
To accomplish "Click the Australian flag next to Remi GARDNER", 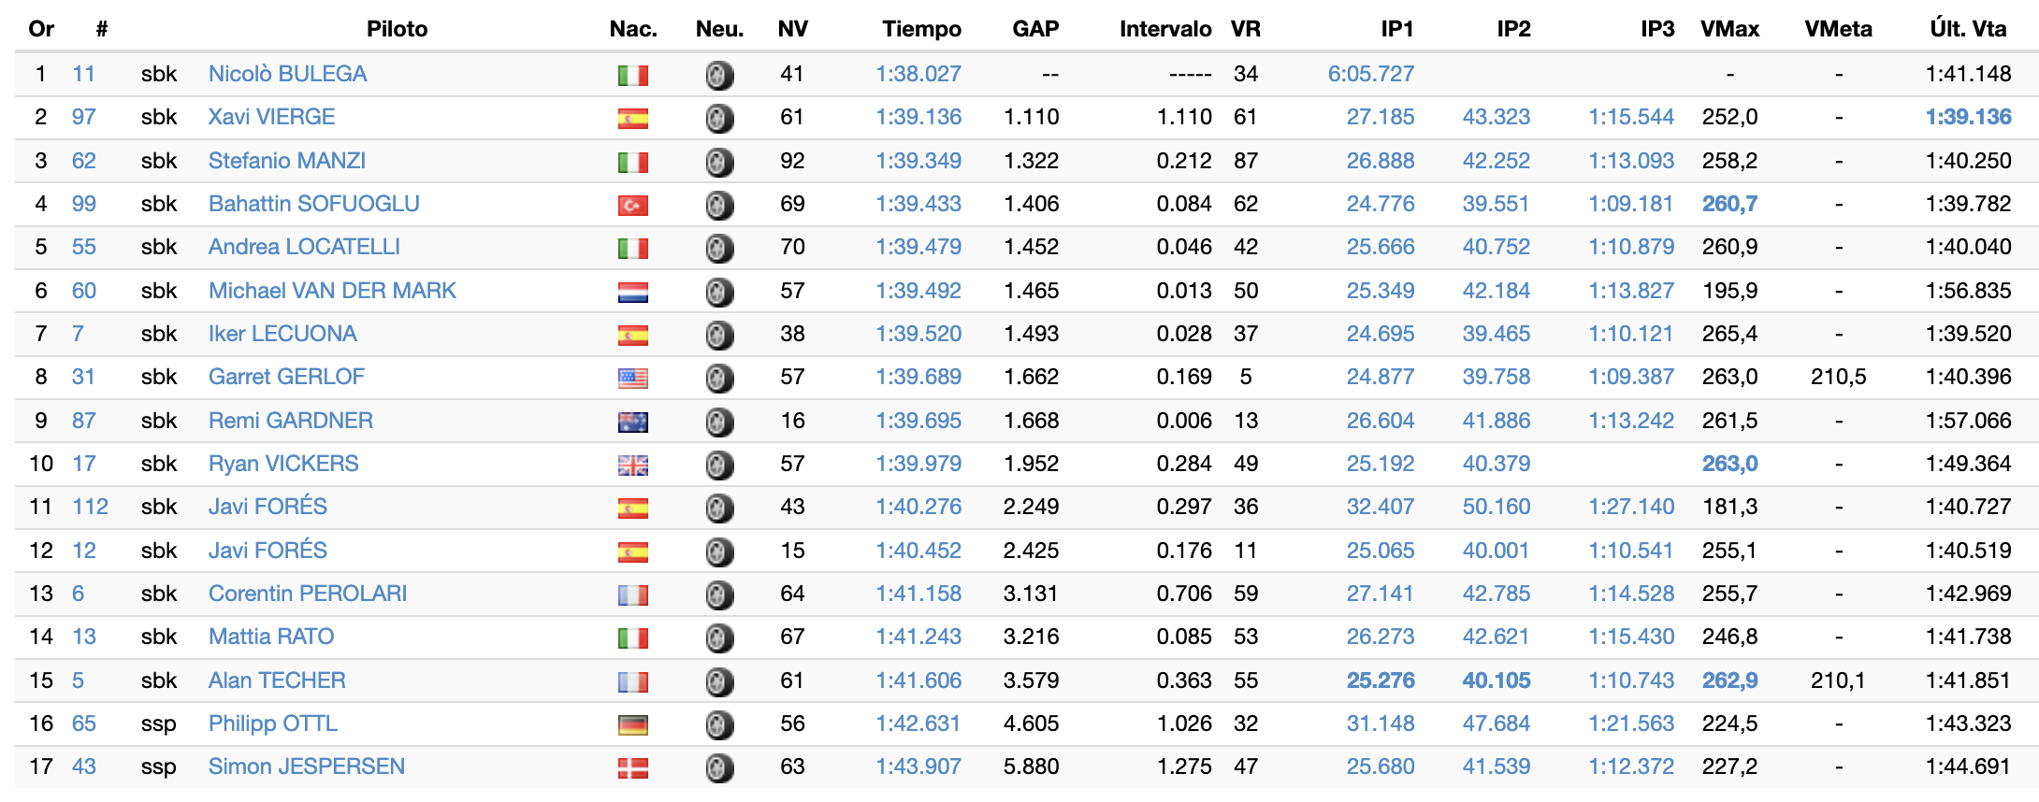I will pyautogui.click(x=633, y=422).
